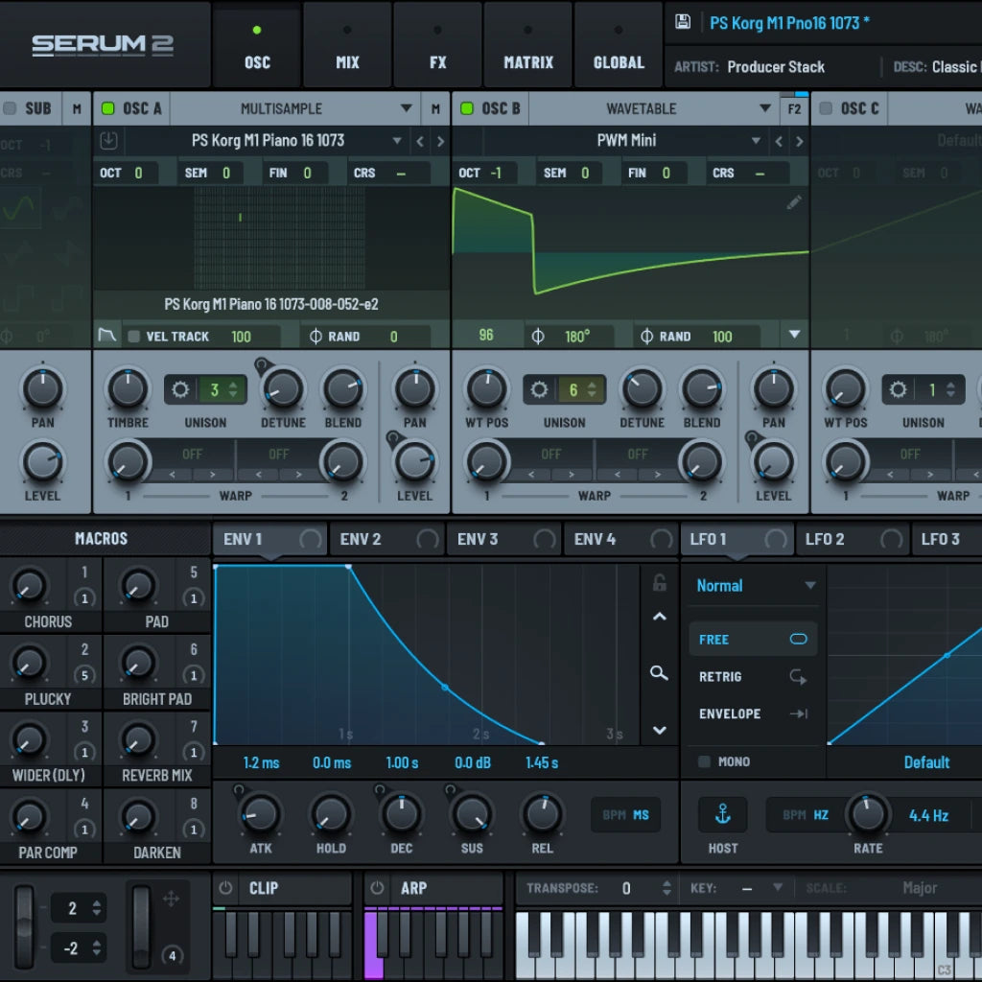Click the Default text under the LFO 1 shape
Viewport: 982px width, 982px height.
[924, 762]
